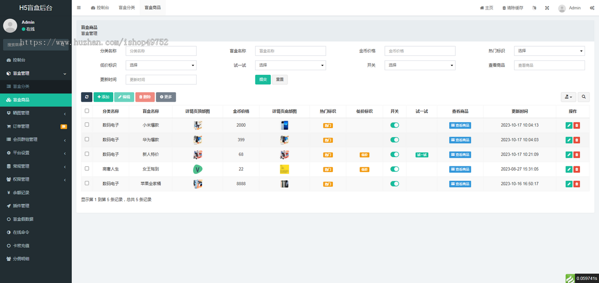Open 订单管理 in the sidebar
Viewport: 599px width, 283px height.
36,127
